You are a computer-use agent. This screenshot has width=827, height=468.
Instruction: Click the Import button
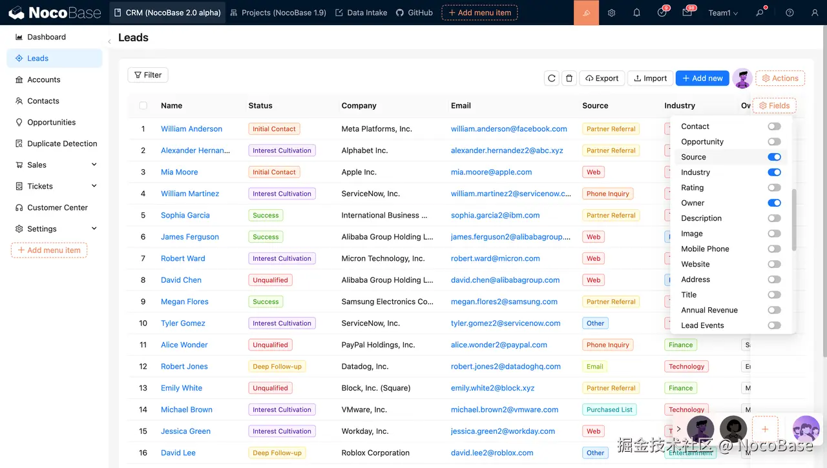pos(650,78)
